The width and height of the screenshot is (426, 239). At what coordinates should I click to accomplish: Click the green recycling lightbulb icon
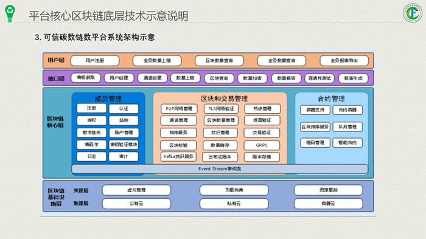coord(10,13)
